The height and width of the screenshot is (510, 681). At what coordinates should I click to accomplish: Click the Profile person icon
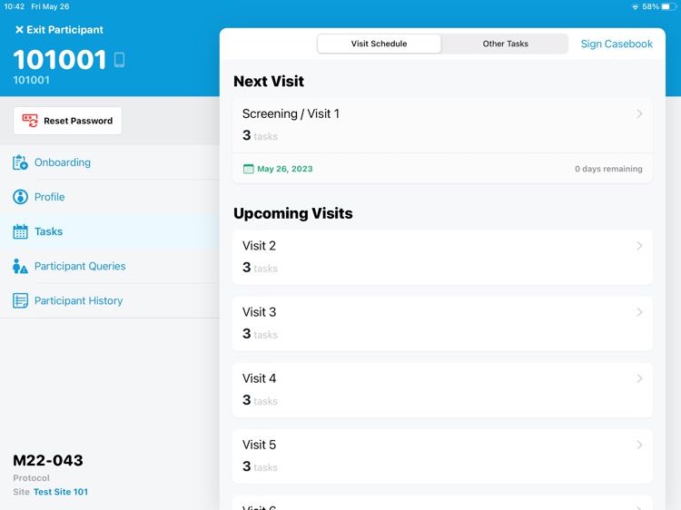[20, 197]
